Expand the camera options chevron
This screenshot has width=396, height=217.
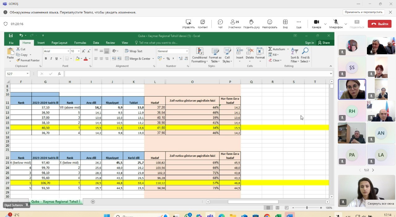click(325, 24)
